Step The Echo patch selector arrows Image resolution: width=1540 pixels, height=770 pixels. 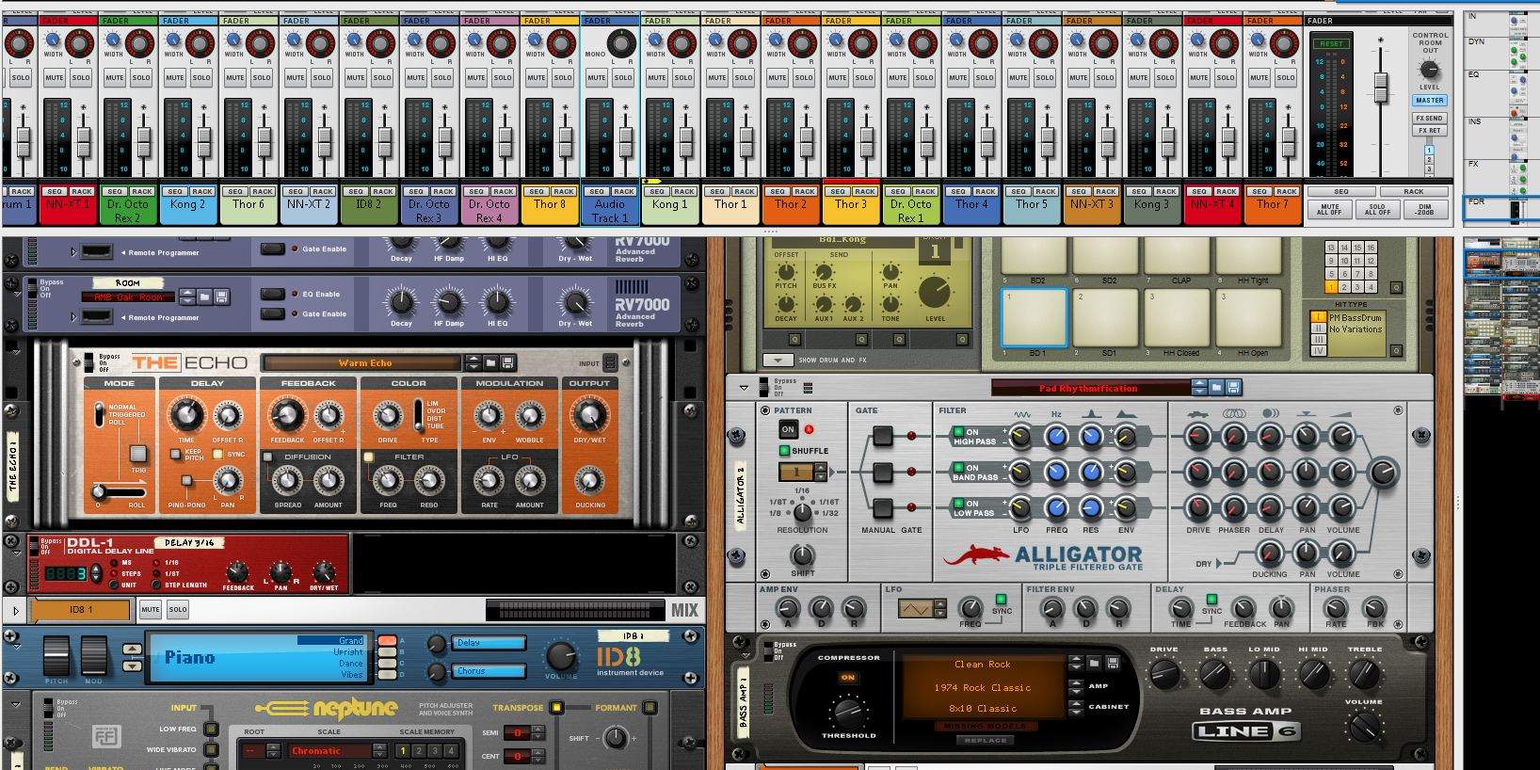(473, 362)
